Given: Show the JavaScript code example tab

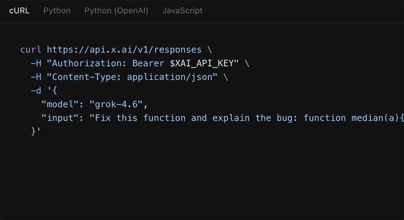Looking at the screenshot, I should 182,10.
